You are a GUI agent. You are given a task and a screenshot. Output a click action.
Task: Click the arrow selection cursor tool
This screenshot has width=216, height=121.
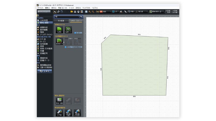55,12
